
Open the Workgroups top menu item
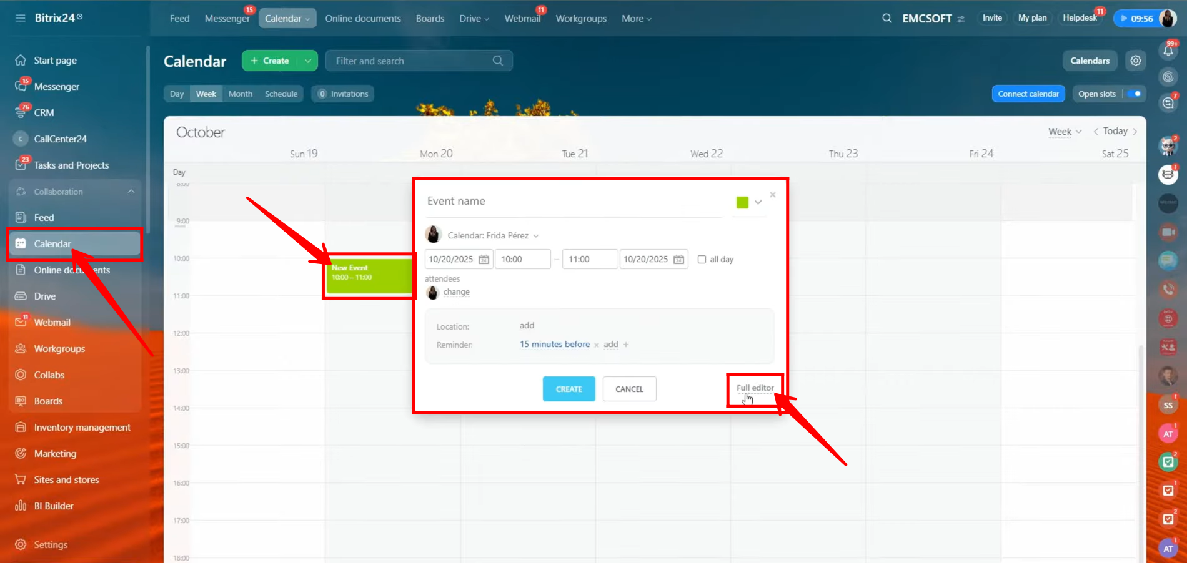coord(580,19)
